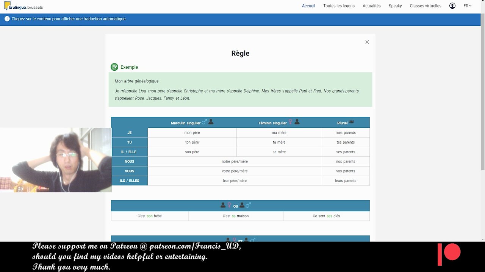Open the user account icon
This screenshot has height=272, width=485.
point(452,6)
